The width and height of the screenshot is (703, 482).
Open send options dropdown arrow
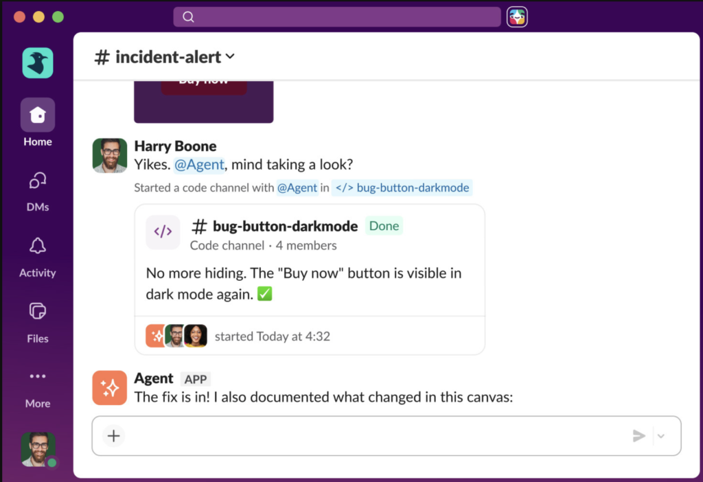(661, 436)
